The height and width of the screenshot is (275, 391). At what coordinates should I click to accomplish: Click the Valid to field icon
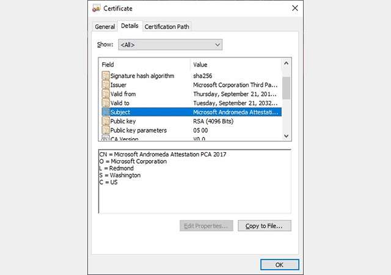tap(106, 103)
